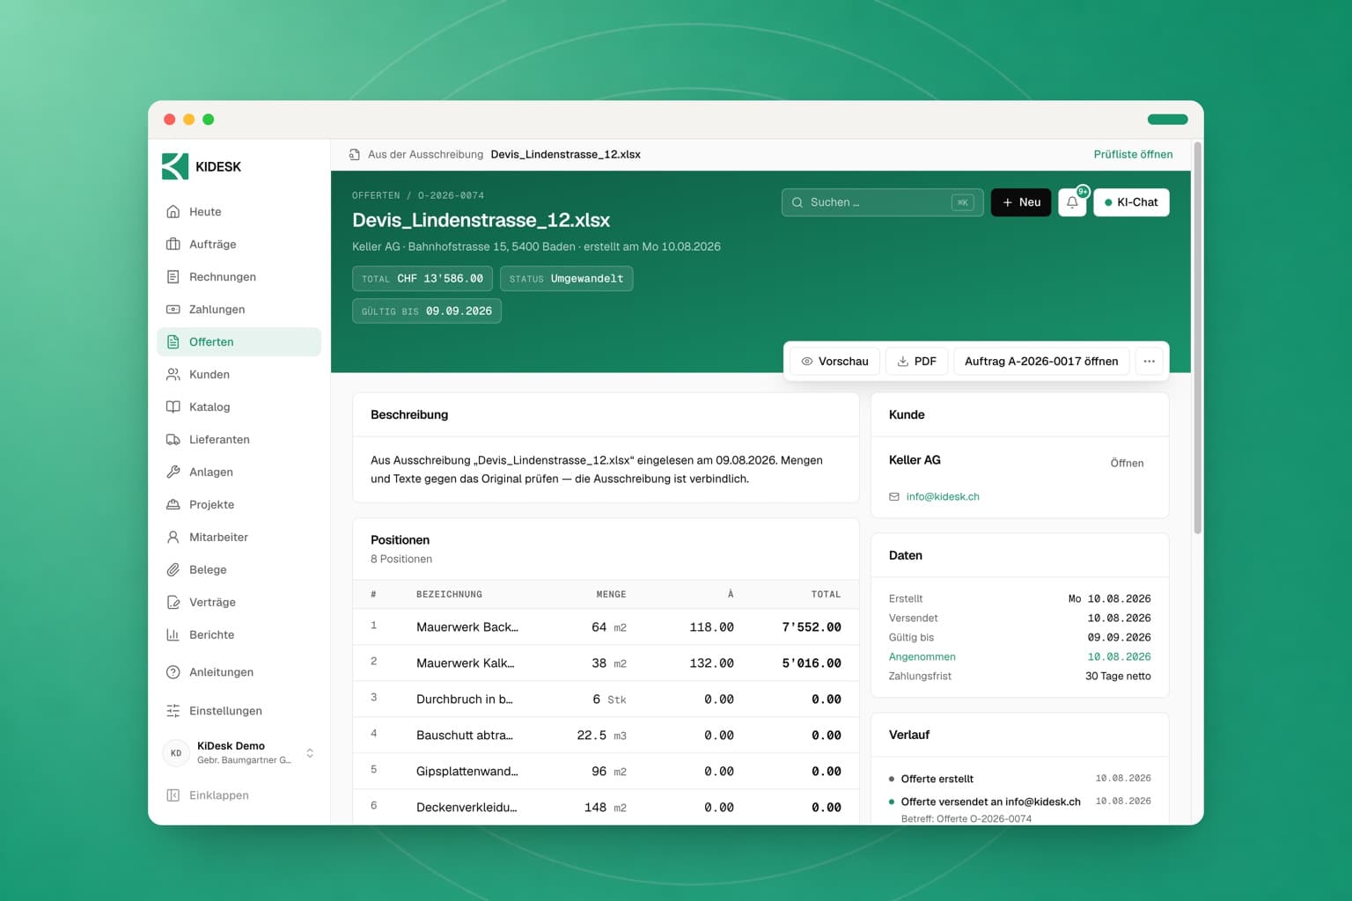Open the KI-Chat panel
The image size is (1352, 901).
tap(1131, 202)
